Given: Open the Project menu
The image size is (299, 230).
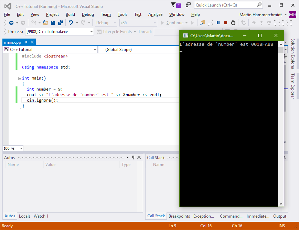Looking at the screenshot, I should click(52, 14).
